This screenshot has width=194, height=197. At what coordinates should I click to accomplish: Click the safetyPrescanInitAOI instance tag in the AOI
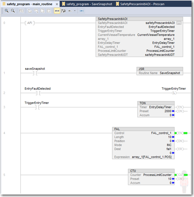[160, 23]
